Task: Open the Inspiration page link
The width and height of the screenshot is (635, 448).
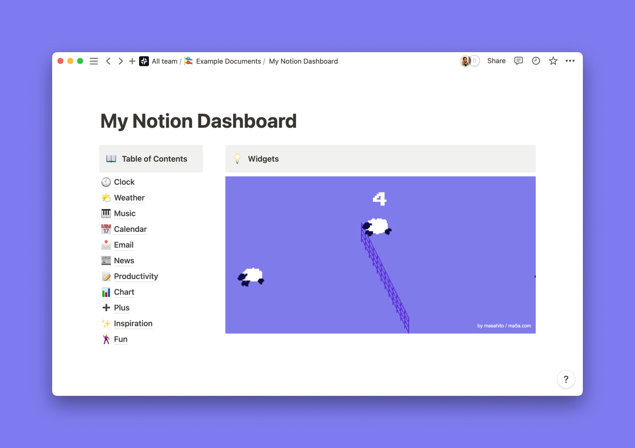Action: [x=133, y=323]
